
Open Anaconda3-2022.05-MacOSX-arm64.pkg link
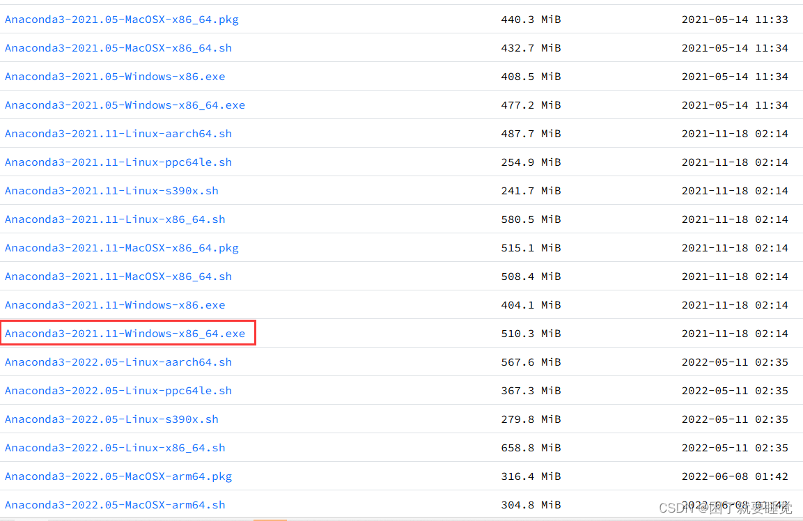(118, 476)
